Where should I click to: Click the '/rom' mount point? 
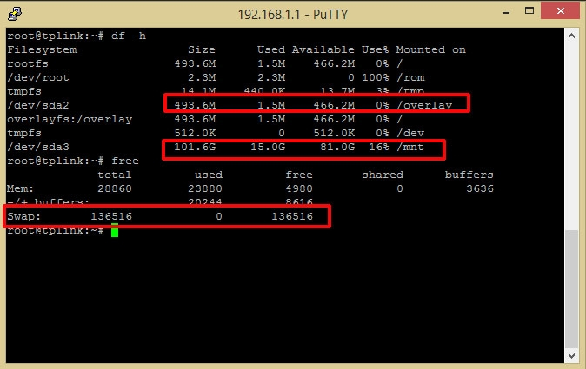pos(410,77)
